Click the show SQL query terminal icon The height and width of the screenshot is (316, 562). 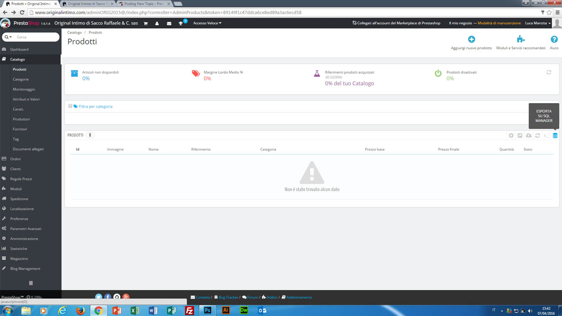click(546, 136)
